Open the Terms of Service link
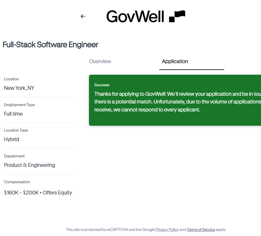Image resolution: width=261 pixels, height=236 pixels. click(x=201, y=229)
